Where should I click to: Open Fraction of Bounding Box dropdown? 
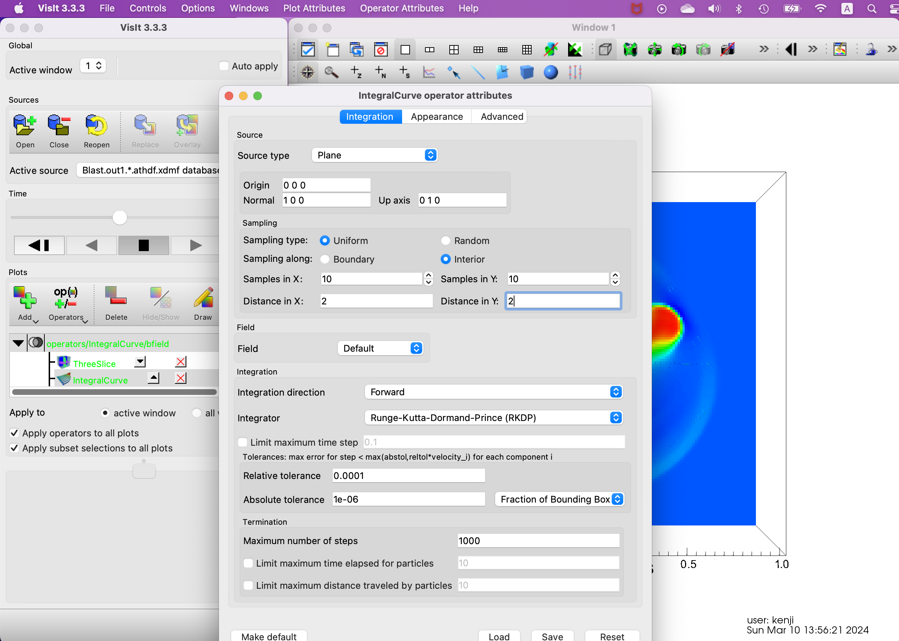coord(559,499)
